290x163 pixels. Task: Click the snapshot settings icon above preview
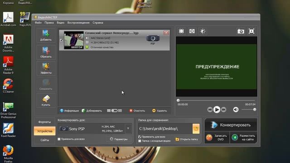(x=192, y=31)
